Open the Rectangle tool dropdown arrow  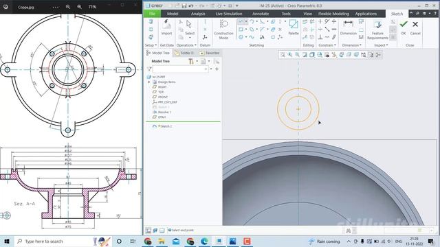tap(246, 30)
